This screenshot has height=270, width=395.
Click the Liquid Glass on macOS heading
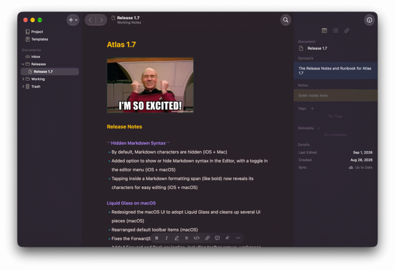pos(131,203)
